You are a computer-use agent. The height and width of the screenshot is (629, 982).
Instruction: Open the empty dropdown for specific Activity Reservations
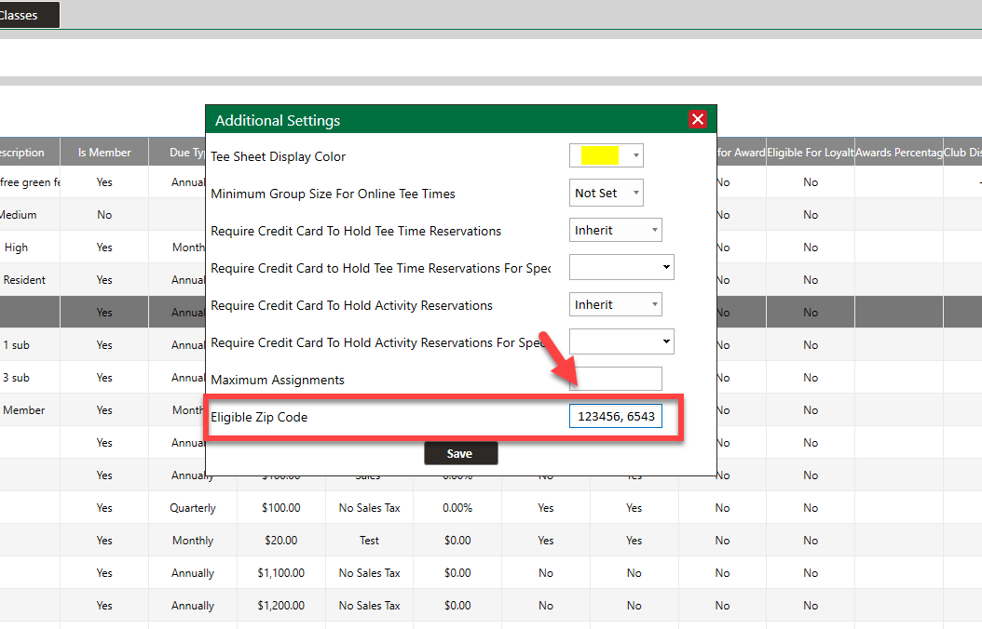pyautogui.click(x=621, y=341)
